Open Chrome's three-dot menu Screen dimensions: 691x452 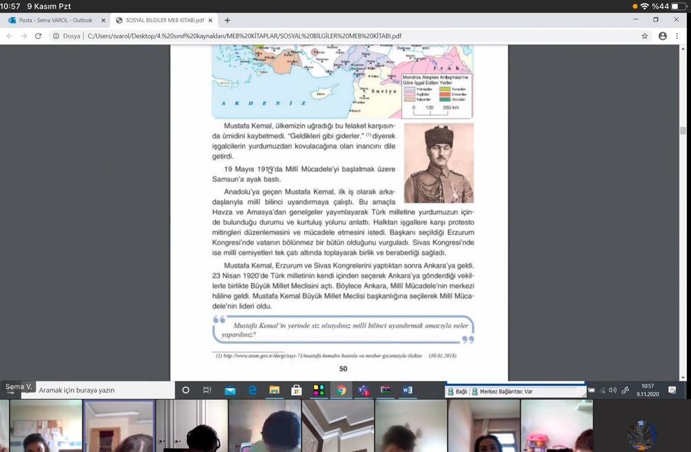[677, 36]
